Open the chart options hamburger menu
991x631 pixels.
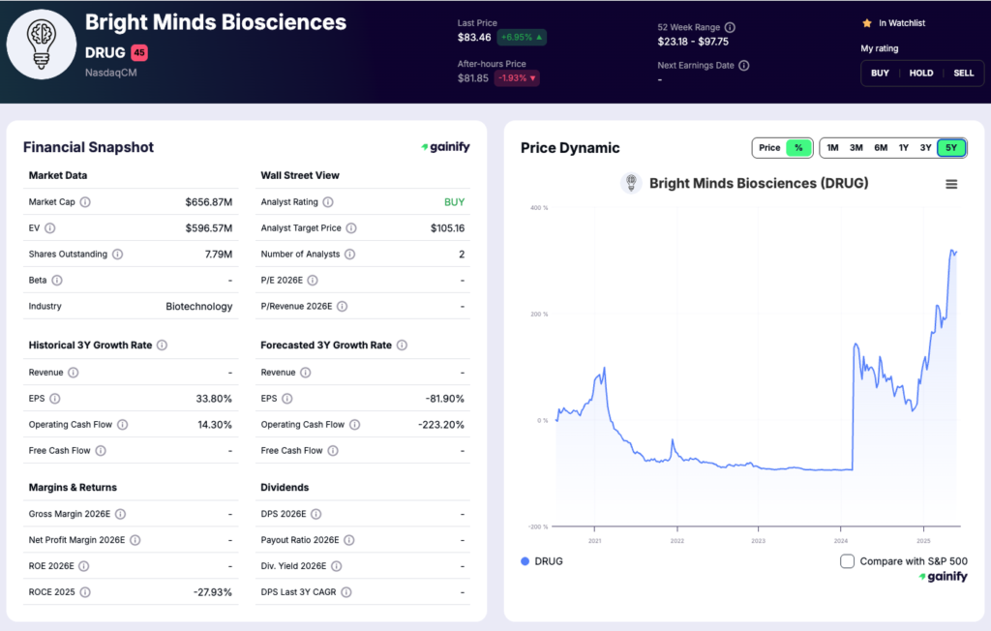(951, 183)
